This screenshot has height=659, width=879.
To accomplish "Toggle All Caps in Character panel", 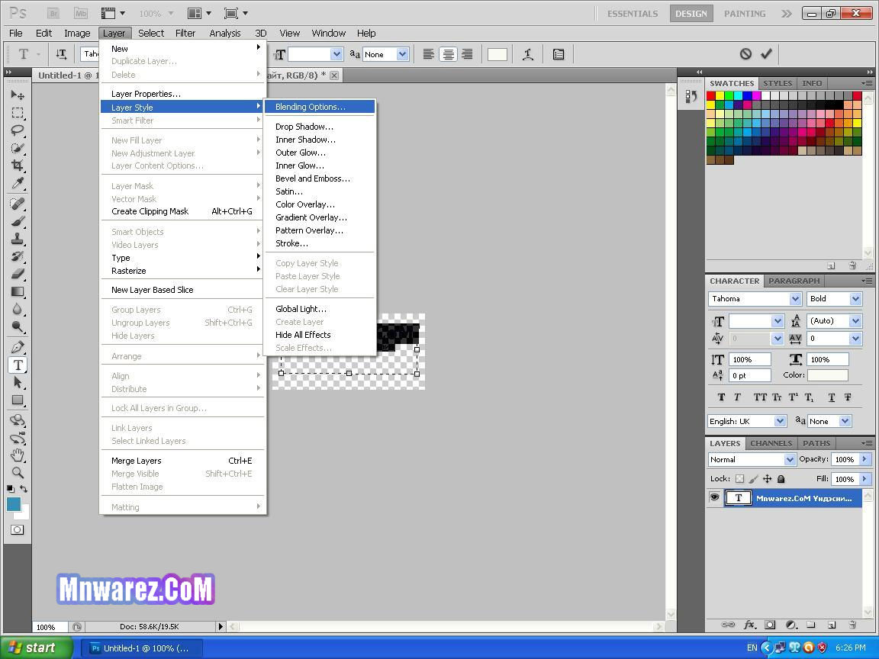I will tap(760, 397).
